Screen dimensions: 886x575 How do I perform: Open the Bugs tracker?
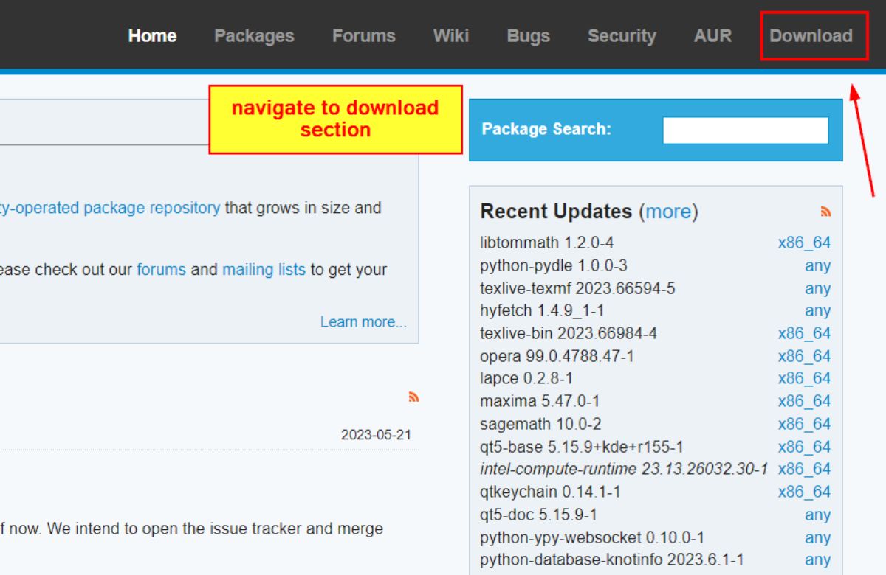[x=528, y=35]
